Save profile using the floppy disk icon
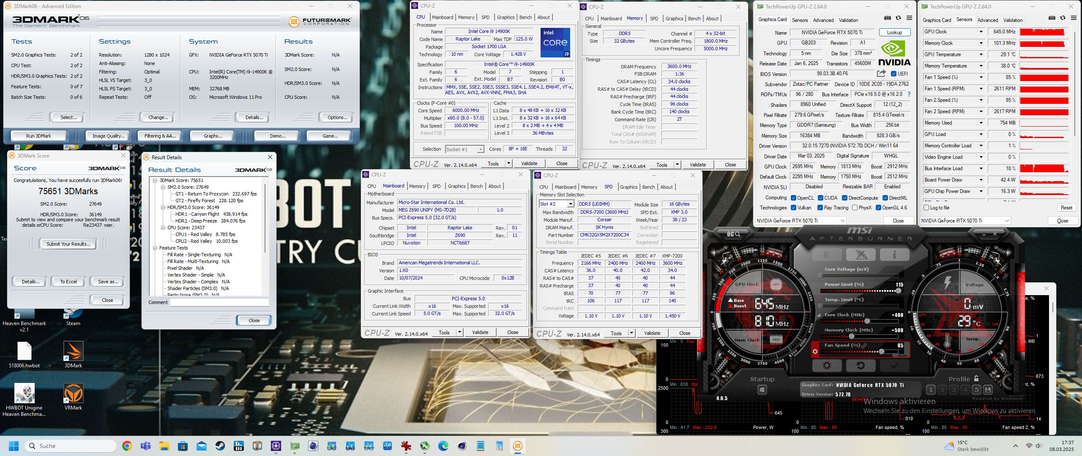Screen dimensions: 1082x456 tap(988, 389)
